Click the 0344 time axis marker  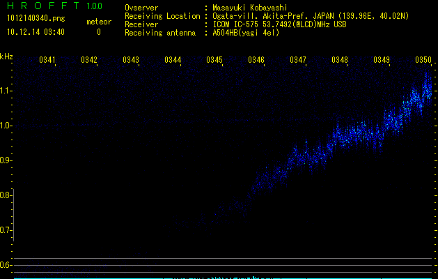tap(173, 59)
